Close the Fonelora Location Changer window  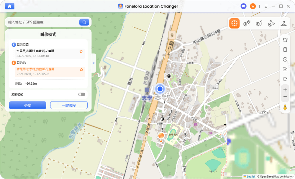point(288,6)
